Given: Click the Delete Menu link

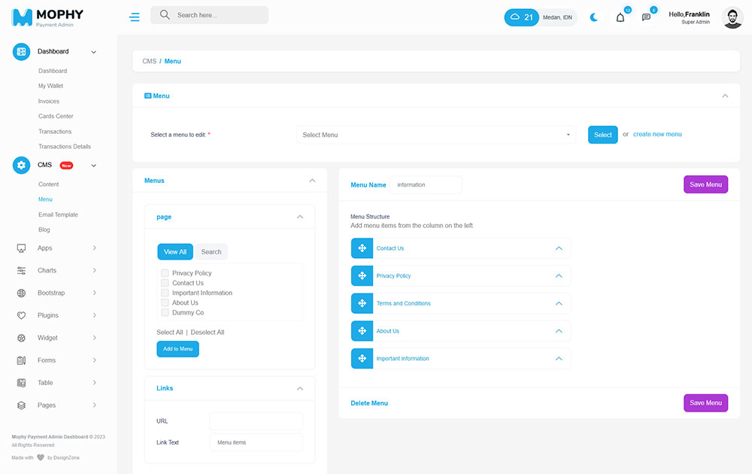Looking at the screenshot, I should click(369, 403).
